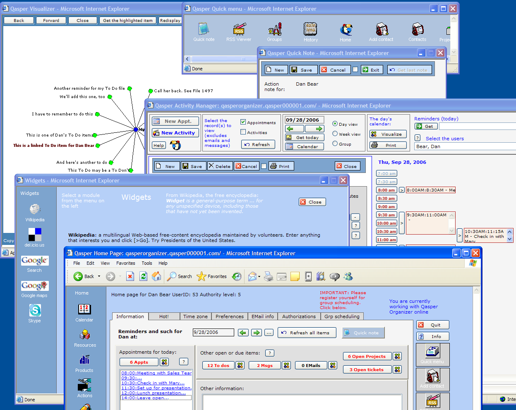This screenshot has height=410, width=516.
Task: Open the Google Search widget icon
Action: (x=35, y=260)
